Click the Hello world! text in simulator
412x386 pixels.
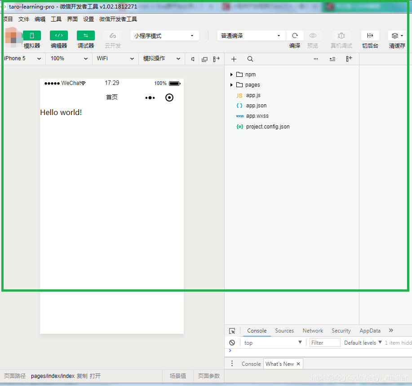61,112
